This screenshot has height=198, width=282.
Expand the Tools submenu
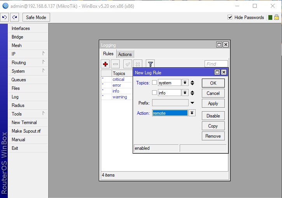click(44, 113)
